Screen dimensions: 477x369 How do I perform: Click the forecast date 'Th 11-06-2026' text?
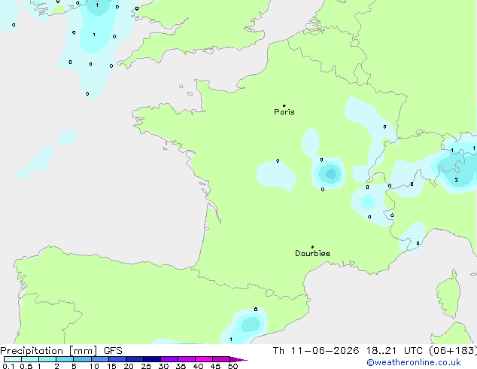(316, 351)
